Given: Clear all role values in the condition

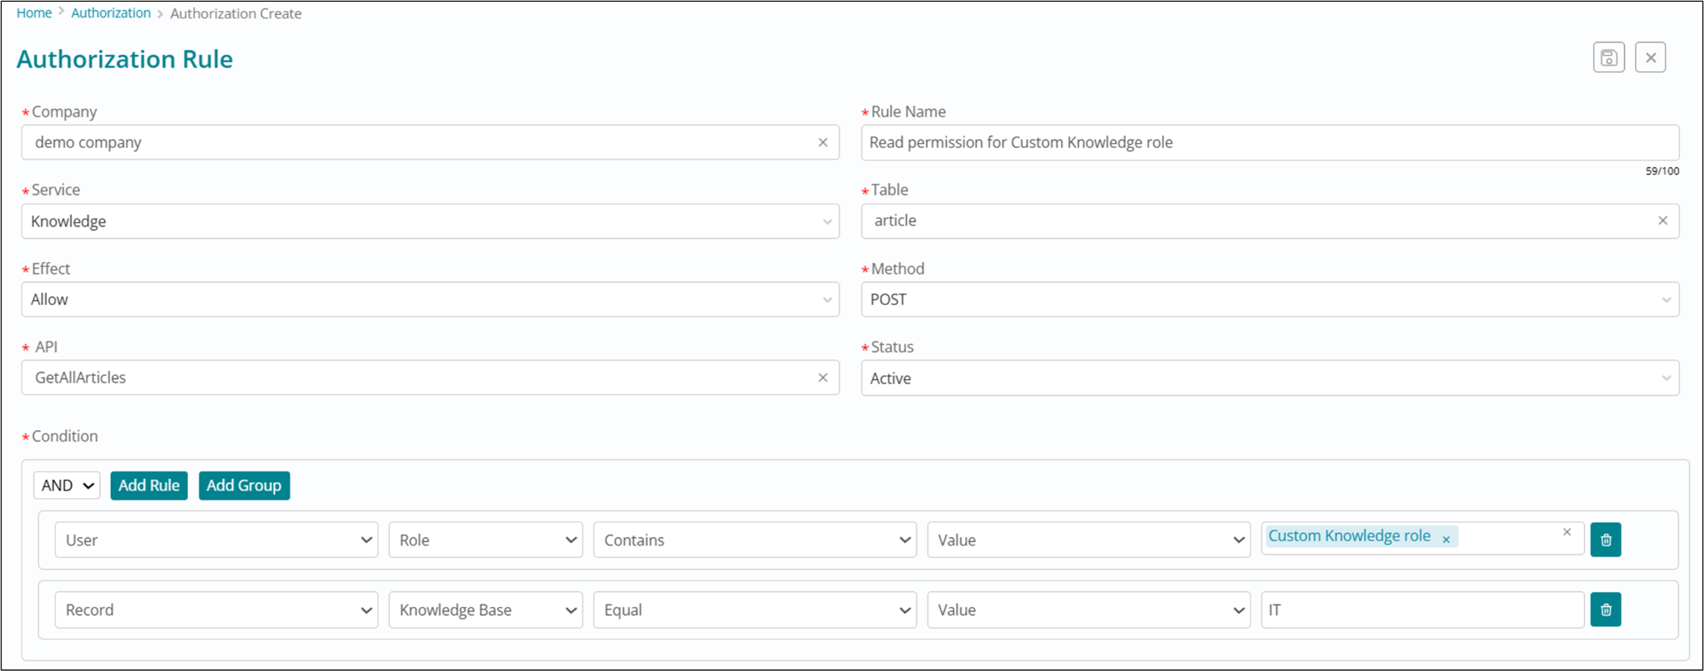Looking at the screenshot, I should (1567, 532).
